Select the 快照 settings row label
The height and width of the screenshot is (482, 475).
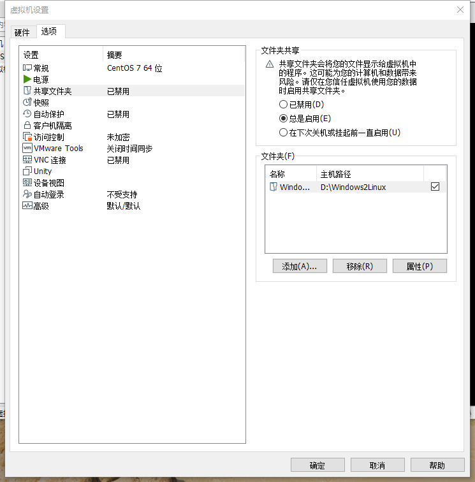click(41, 103)
